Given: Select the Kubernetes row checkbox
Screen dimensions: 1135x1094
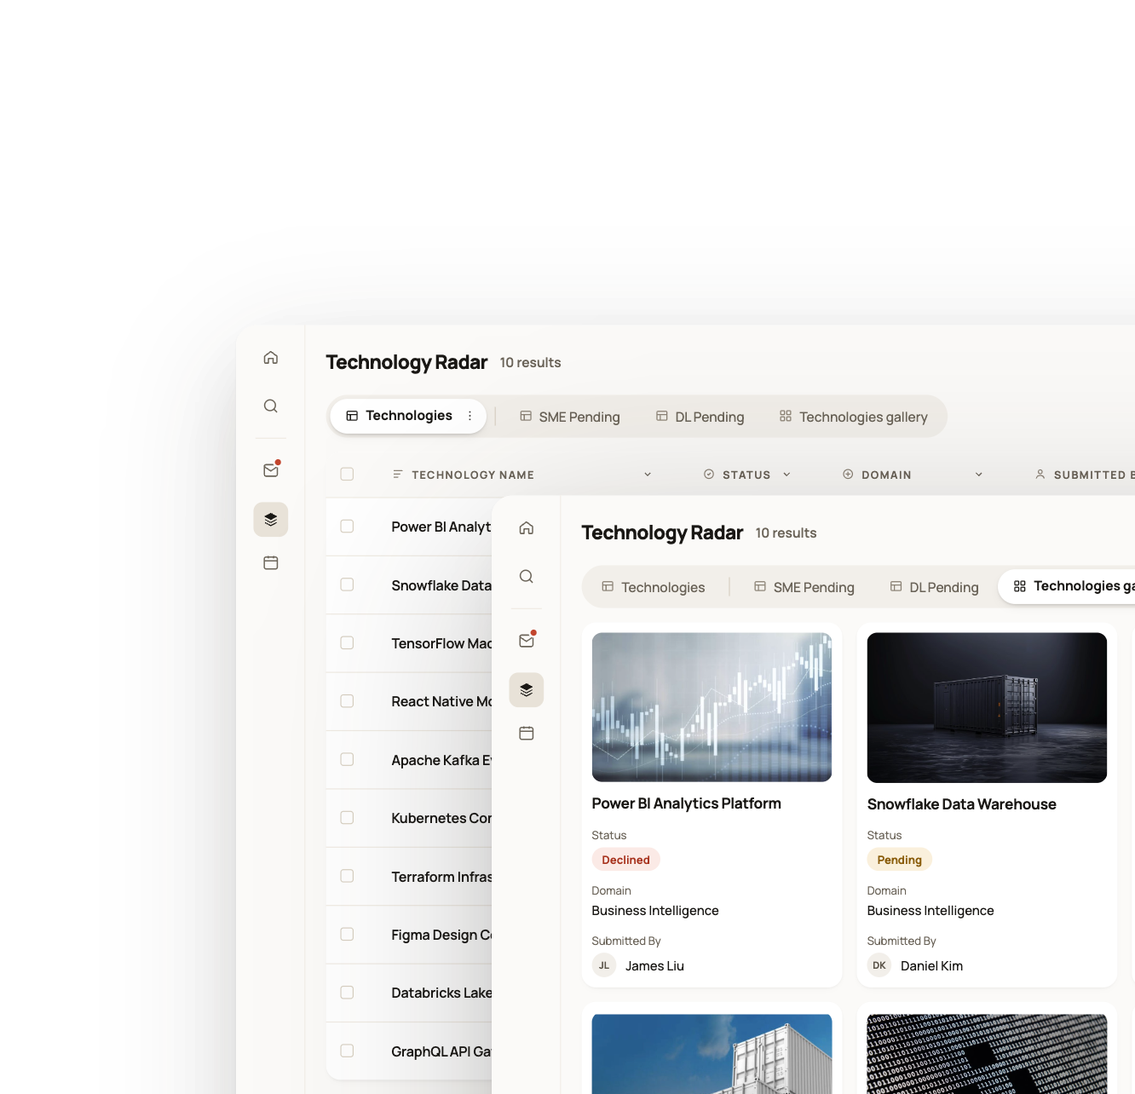Looking at the screenshot, I should tap(347, 818).
